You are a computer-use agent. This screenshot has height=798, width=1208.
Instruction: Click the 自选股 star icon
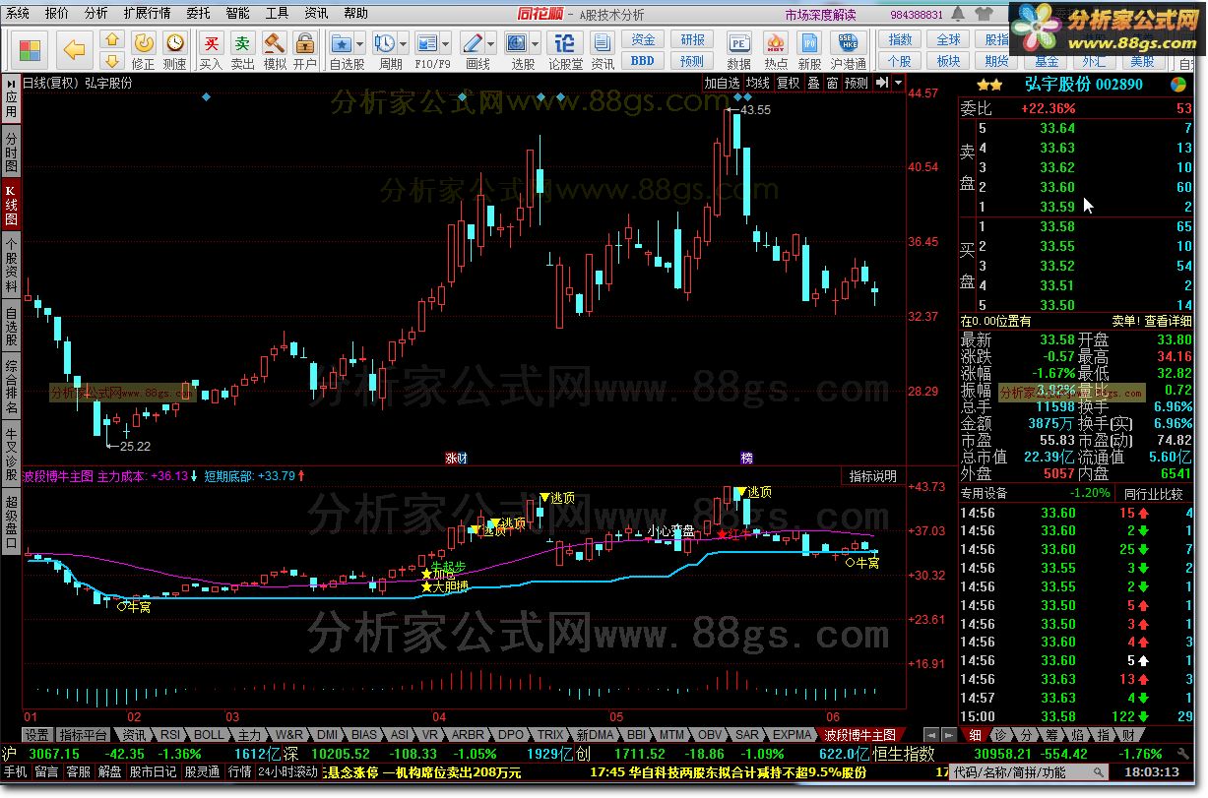pyautogui.click(x=341, y=44)
